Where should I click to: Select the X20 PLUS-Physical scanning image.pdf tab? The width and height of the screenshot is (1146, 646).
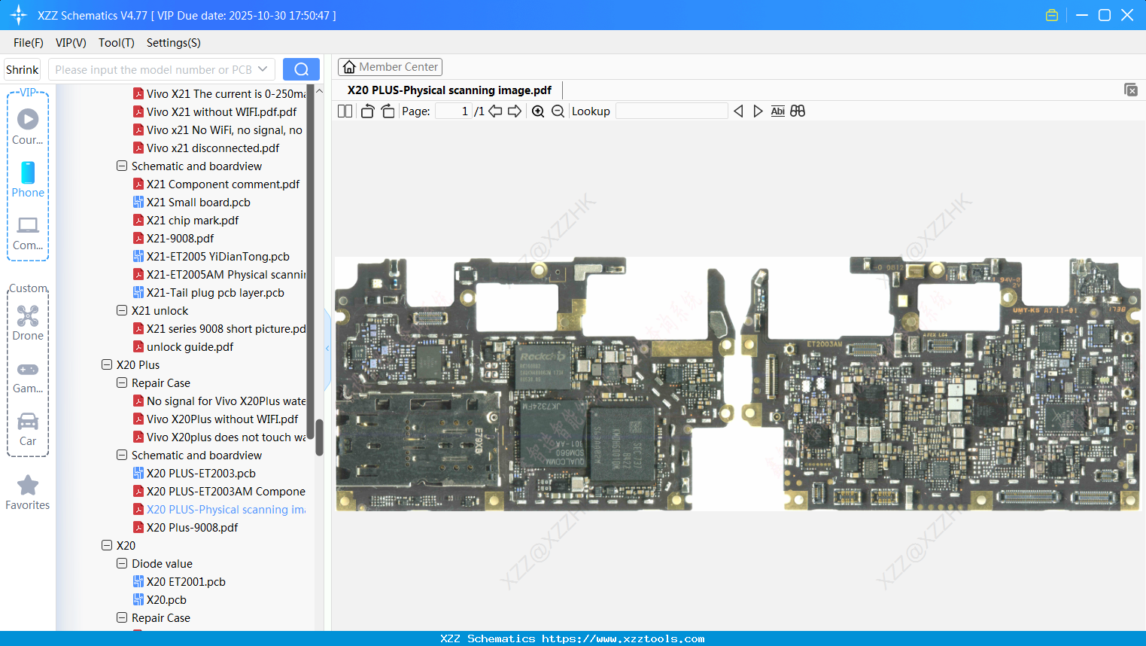(449, 90)
